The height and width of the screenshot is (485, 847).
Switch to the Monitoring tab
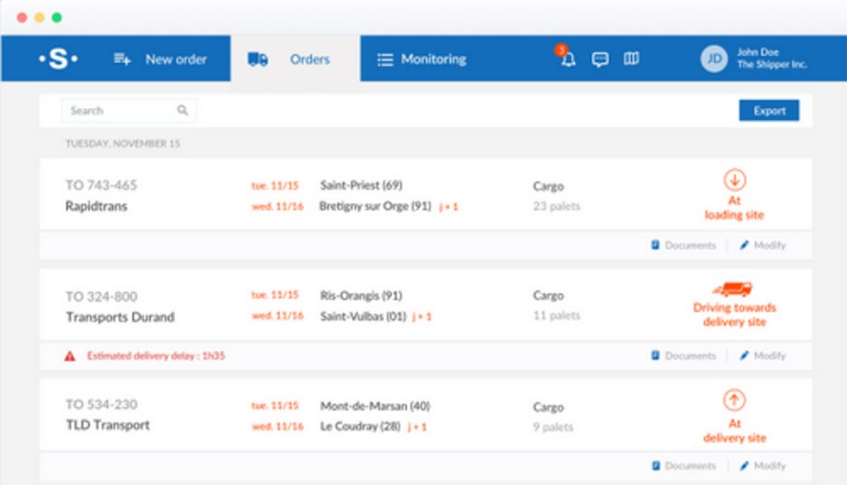422,59
